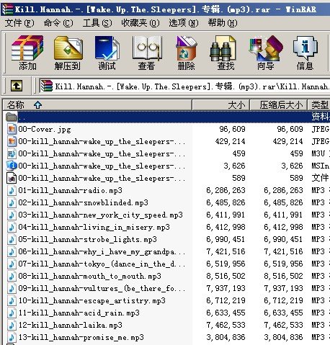This screenshot has width=330, height=345.
Task: Click the JPEG icon of the 429,214 file
Action: point(12,141)
